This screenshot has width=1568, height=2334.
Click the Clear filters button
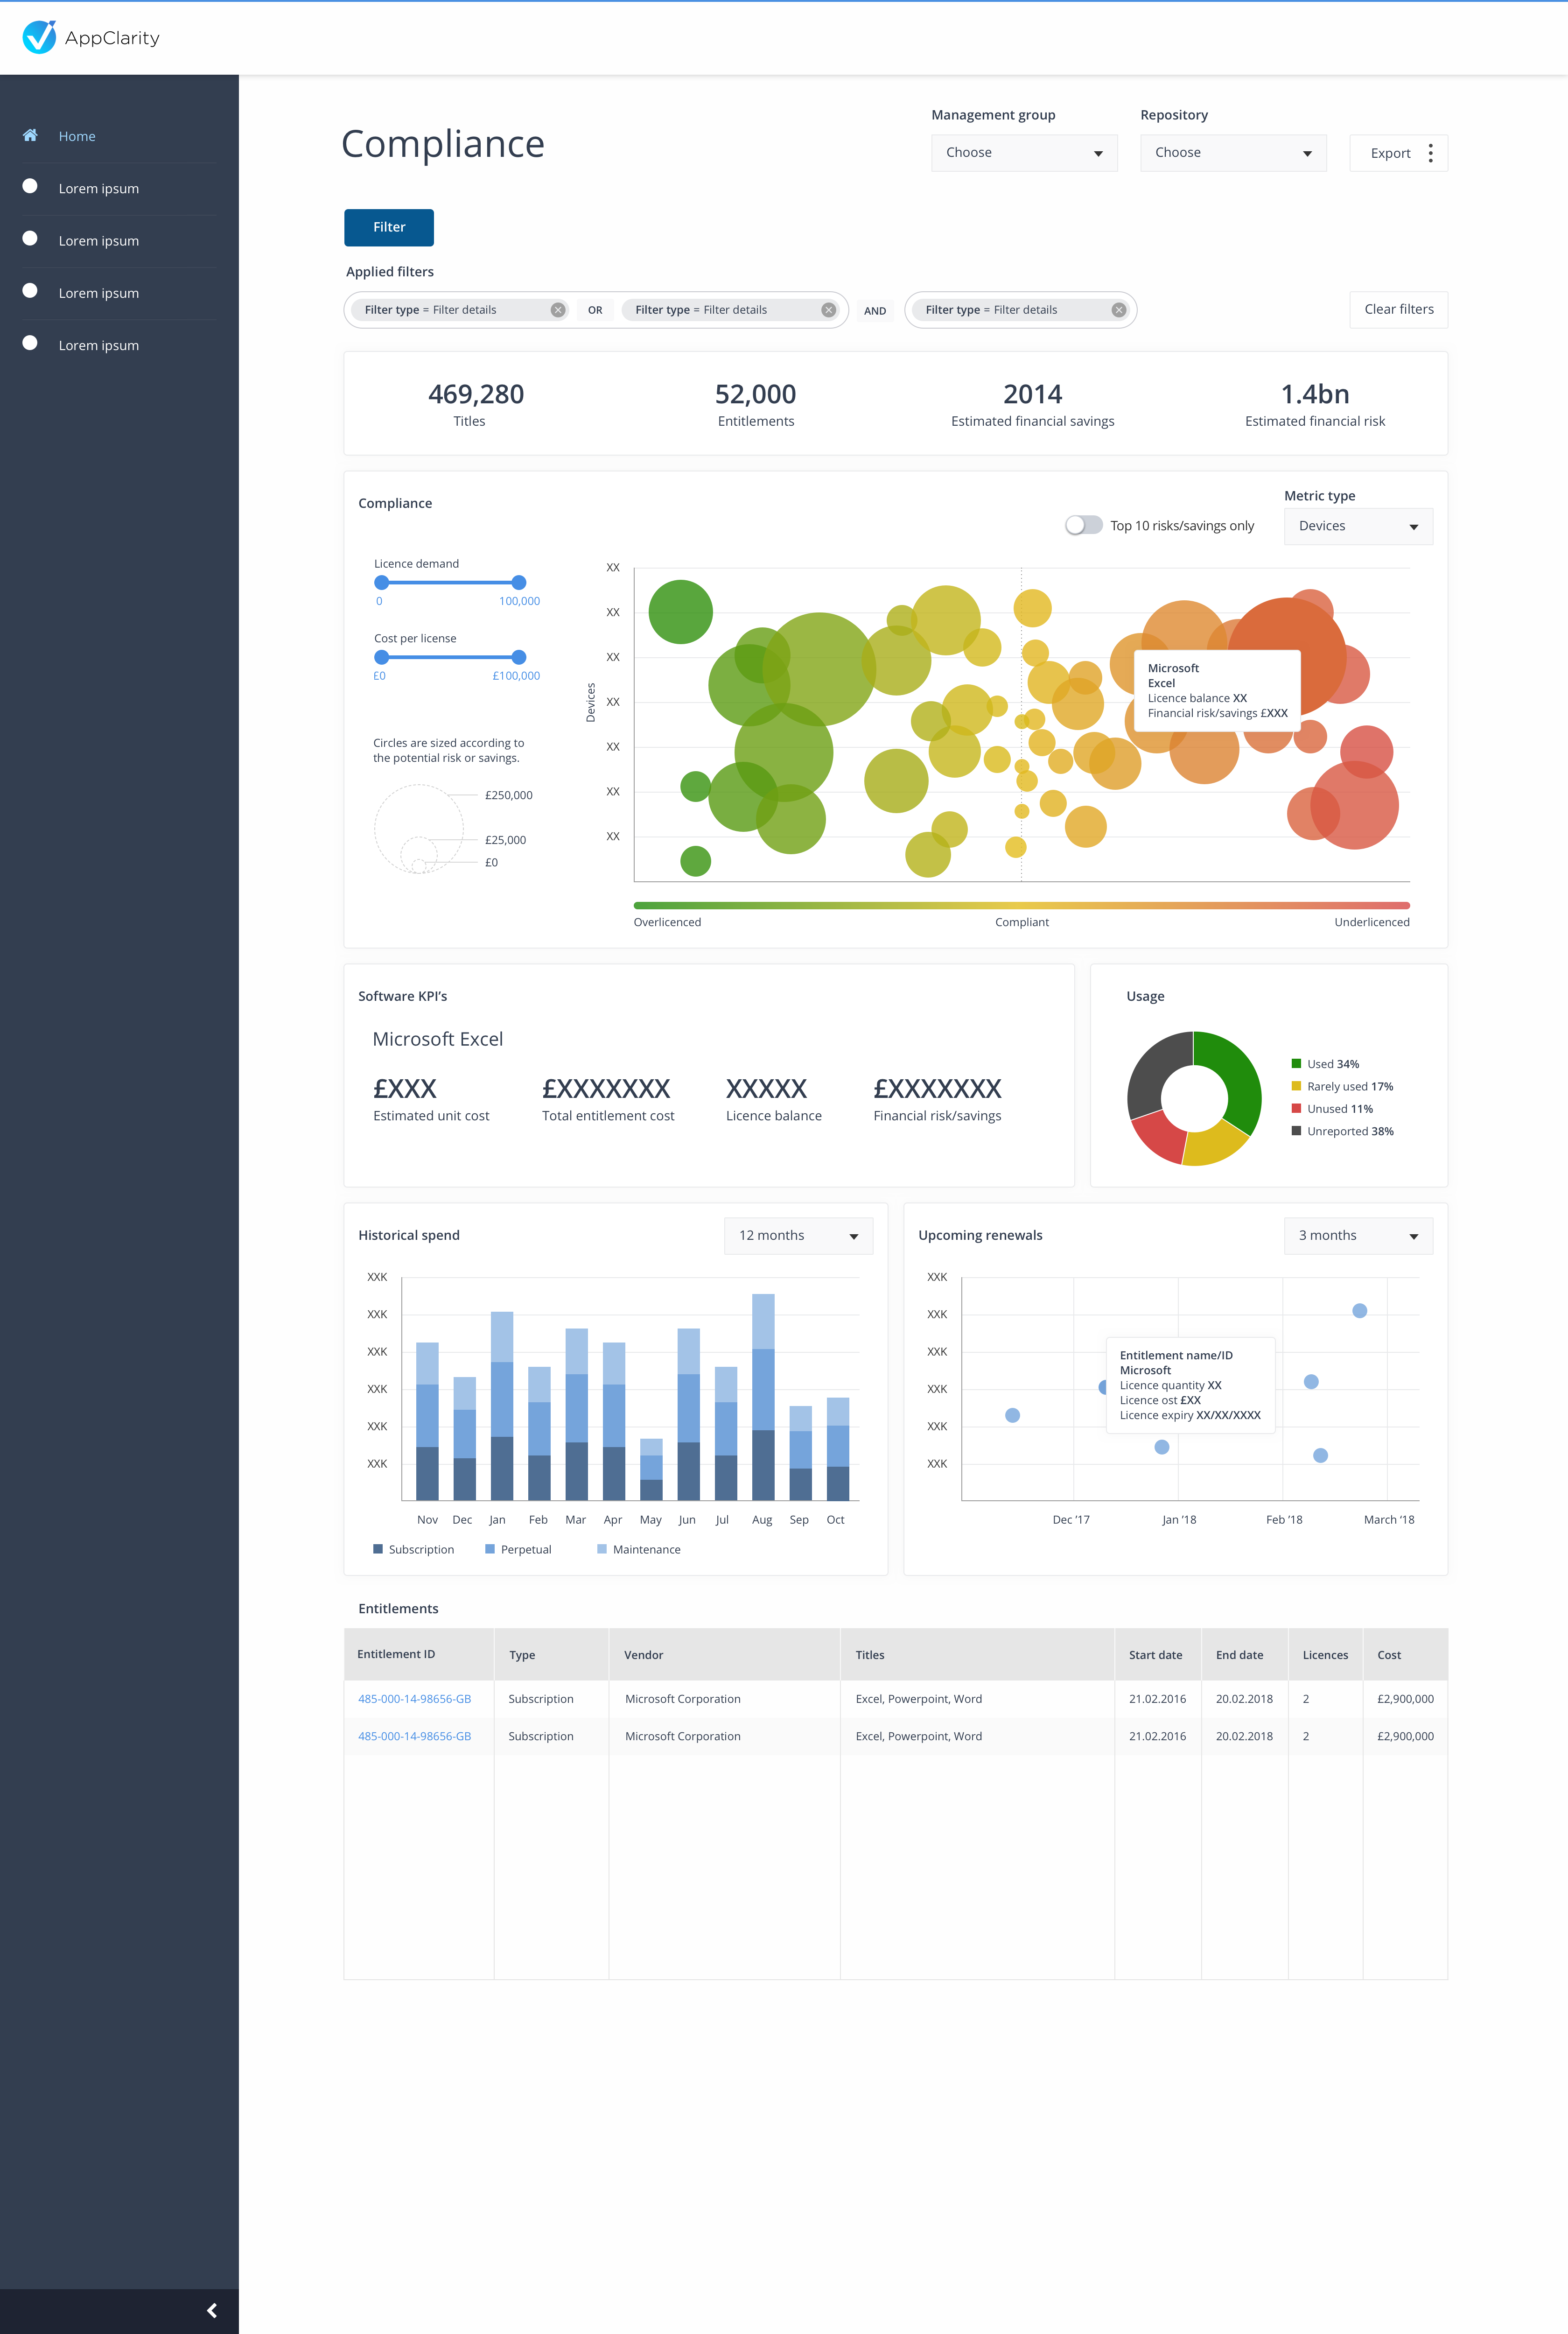[x=1398, y=309]
